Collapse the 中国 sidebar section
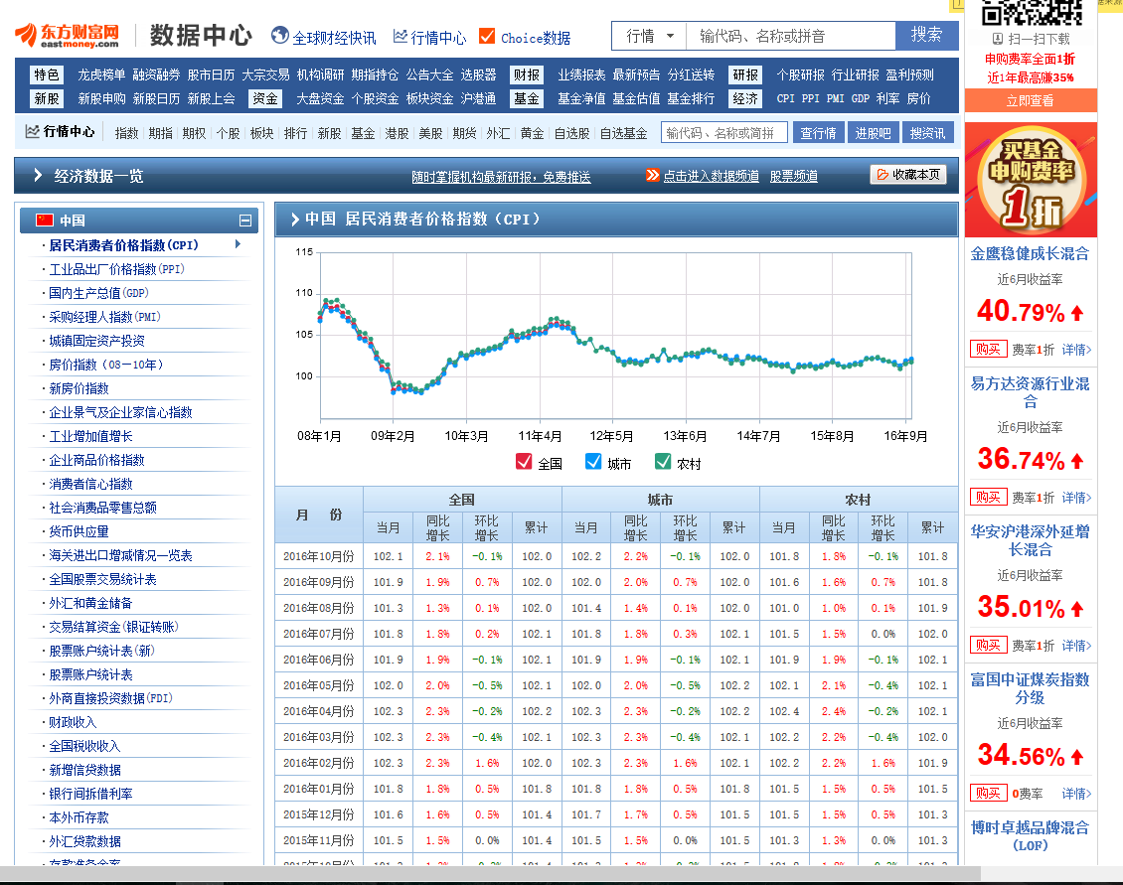Image resolution: width=1123 pixels, height=885 pixels. pos(245,221)
